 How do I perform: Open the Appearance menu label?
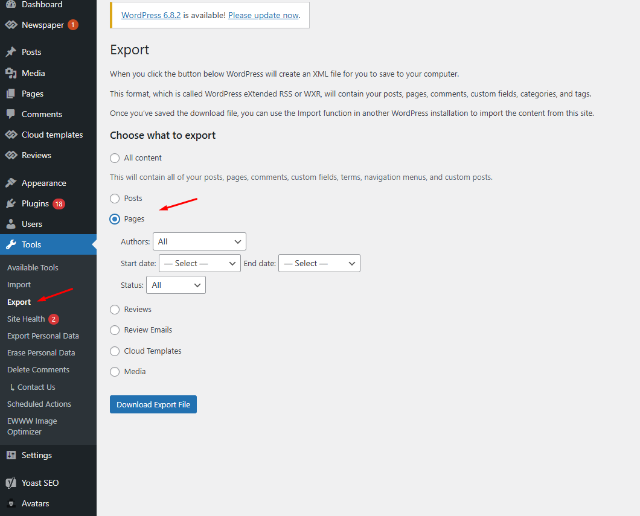pos(43,183)
